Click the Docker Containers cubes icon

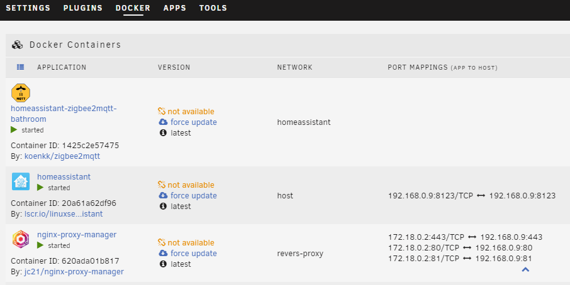tap(17, 45)
